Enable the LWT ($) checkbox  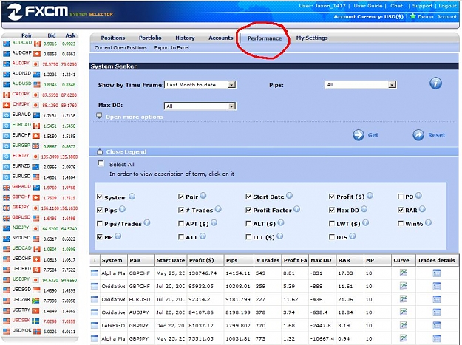(331, 223)
